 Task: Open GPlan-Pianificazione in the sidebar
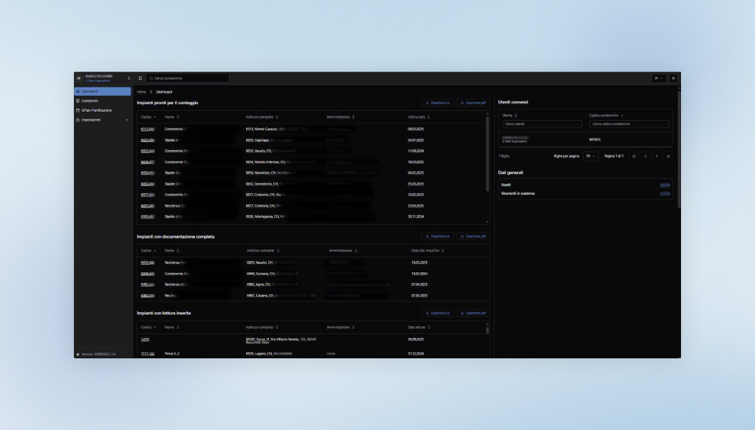tap(103, 110)
